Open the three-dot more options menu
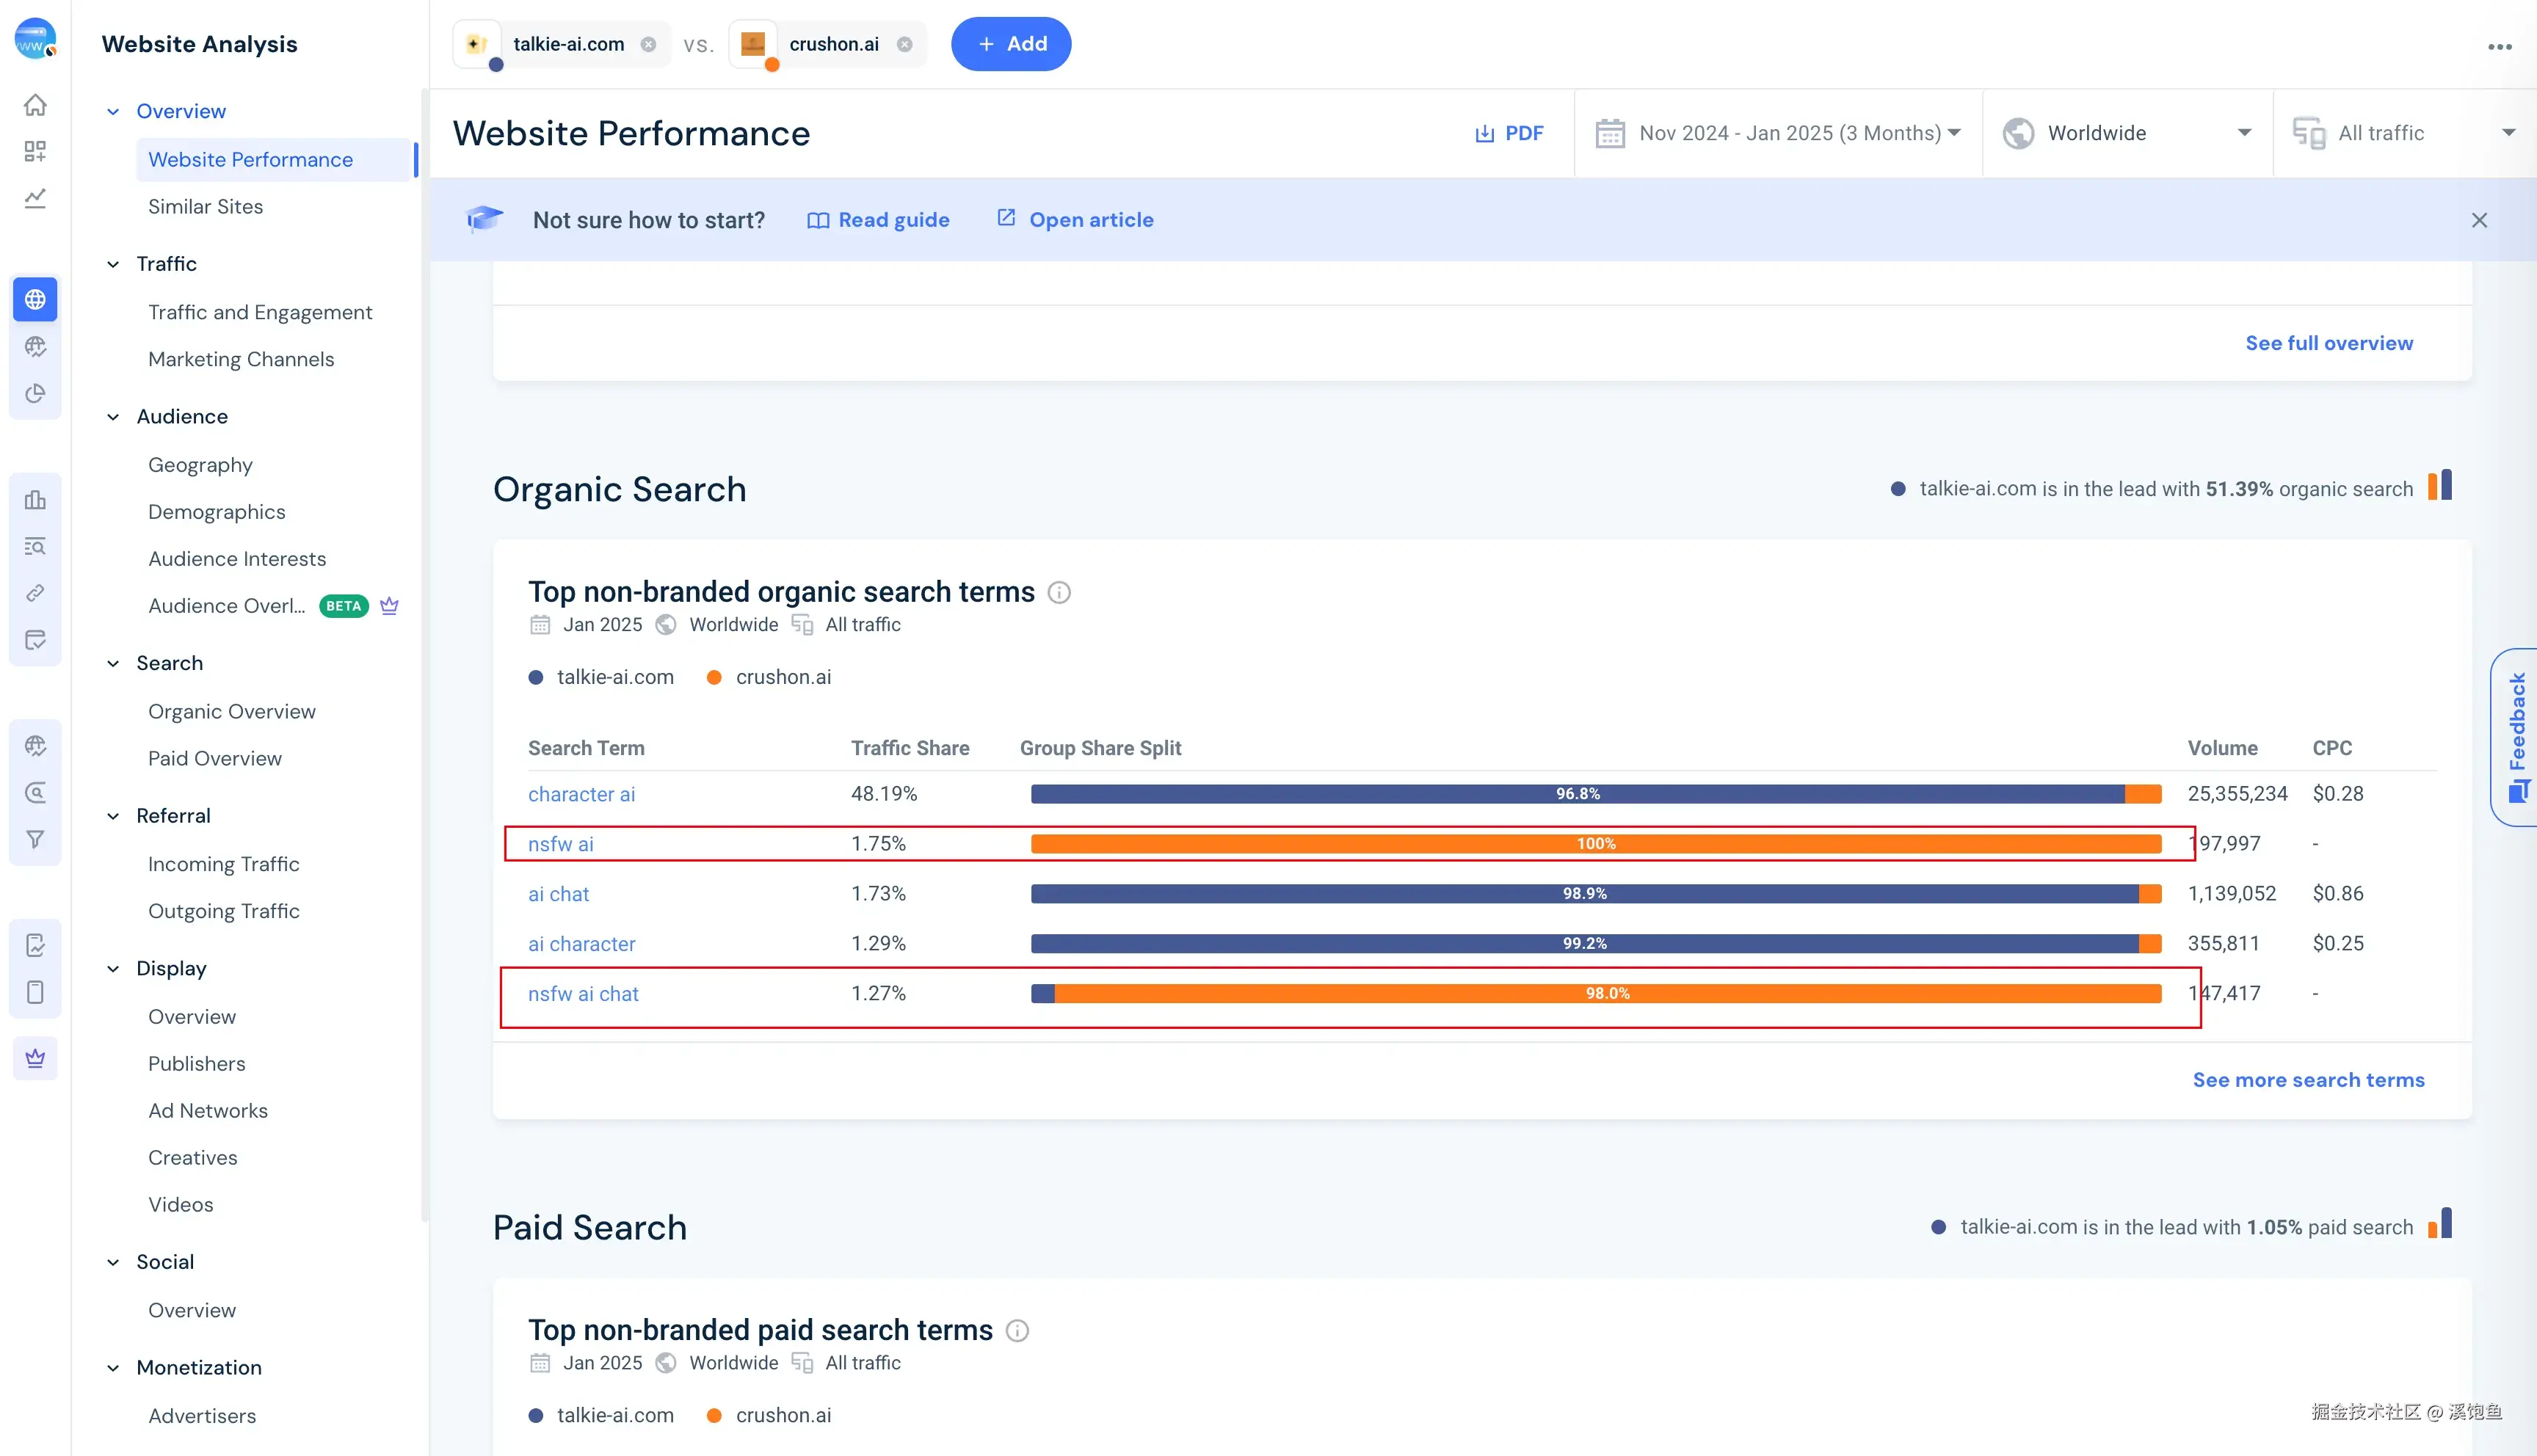This screenshot has width=2537, height=1456. (2499, 46)
